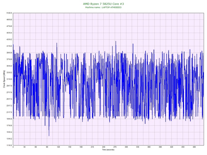Click the 4719.6 y-axis value
This screenshot has height=155, width=207.
9,26
